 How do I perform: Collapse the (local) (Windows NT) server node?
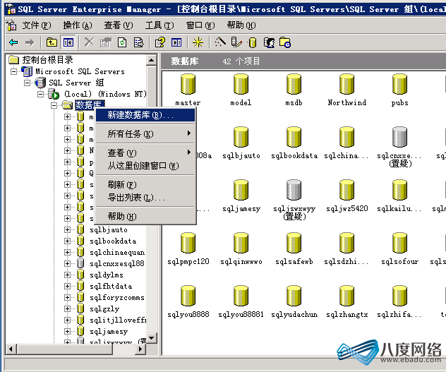click(x=41, y=94)
